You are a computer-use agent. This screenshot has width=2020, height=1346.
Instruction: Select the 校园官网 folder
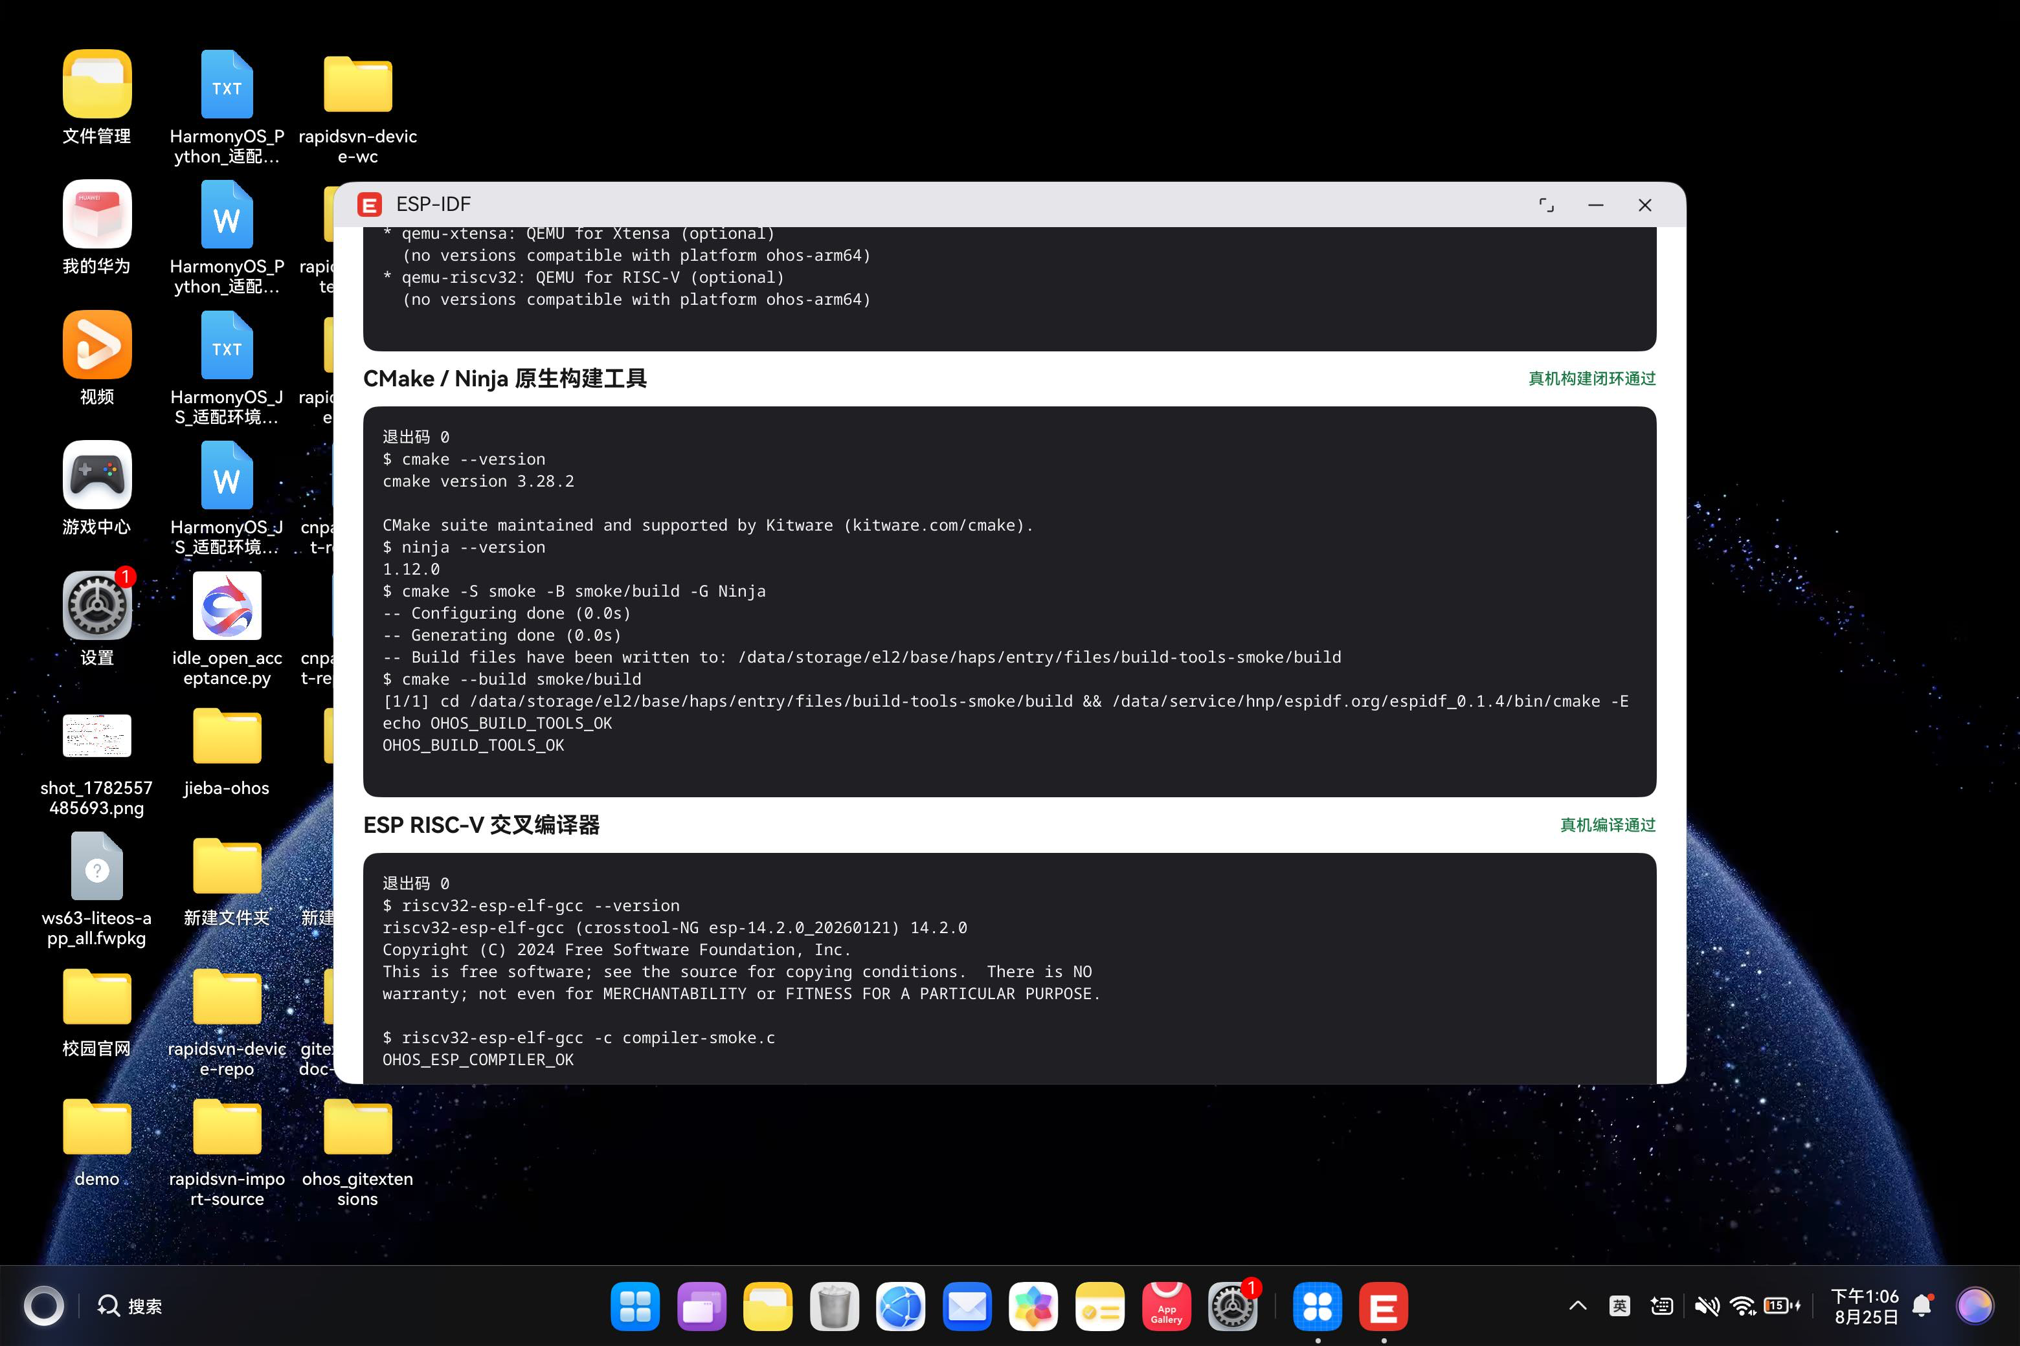tap(97, 997)
